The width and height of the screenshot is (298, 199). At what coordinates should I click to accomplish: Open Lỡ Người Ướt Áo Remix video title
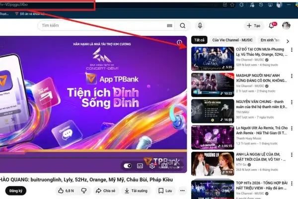(x=262, y=130)
